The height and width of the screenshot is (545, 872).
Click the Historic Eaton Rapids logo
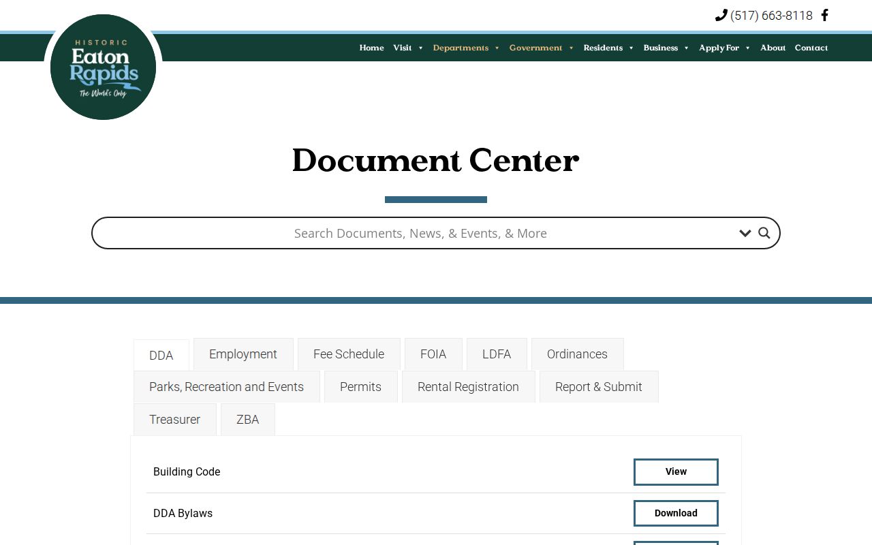click(x=103, y=67)
